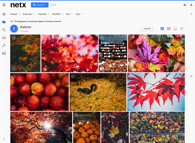The height and width of the screenshot is (143, 195).
Task: Select checkbox on dark foliage photo
Action: 13,38
